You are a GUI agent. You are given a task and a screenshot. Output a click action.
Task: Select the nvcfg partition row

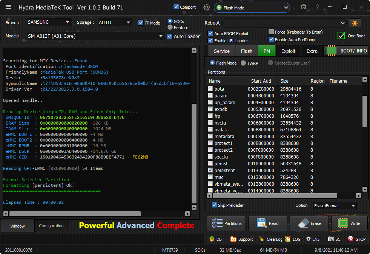click(x=284, y=123)
